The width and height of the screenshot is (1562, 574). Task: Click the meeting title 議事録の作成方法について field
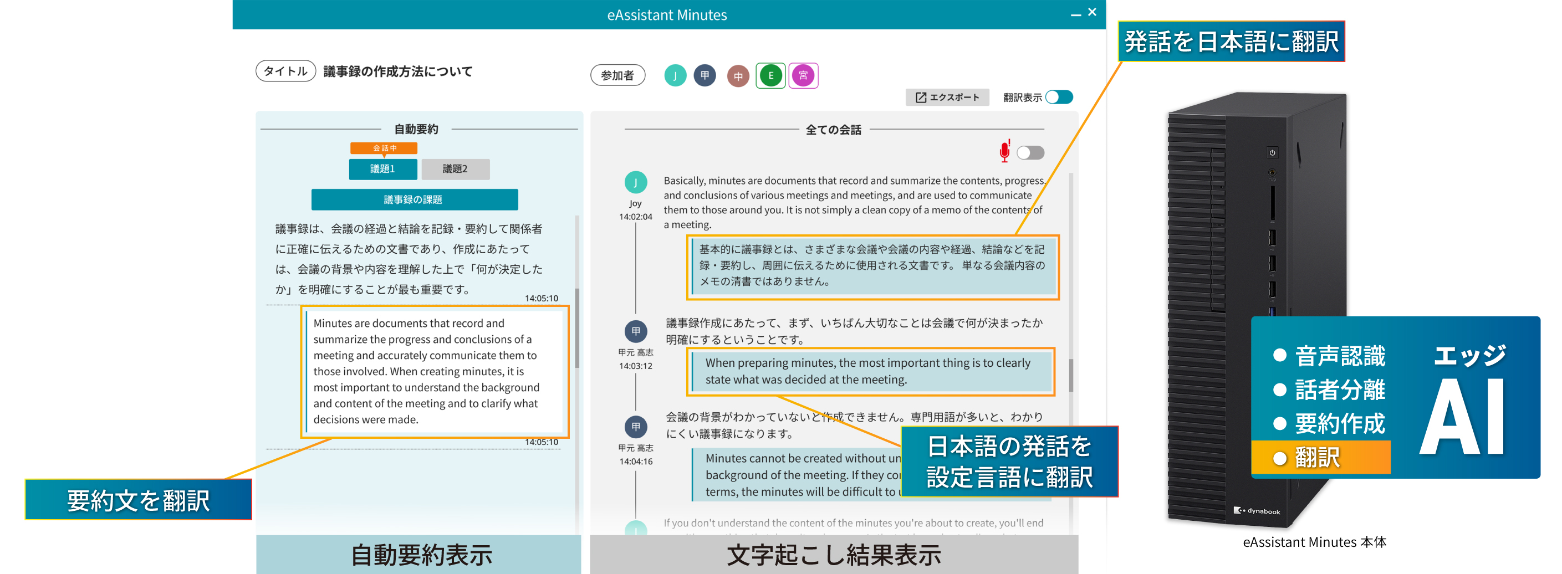398,71
